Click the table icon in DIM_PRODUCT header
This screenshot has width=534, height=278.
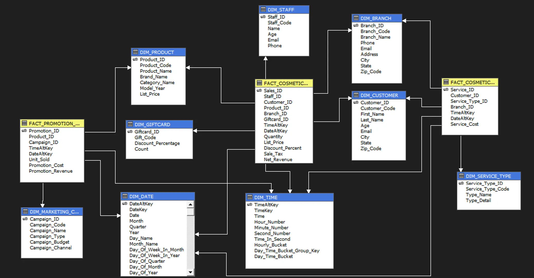pos(135,52)
